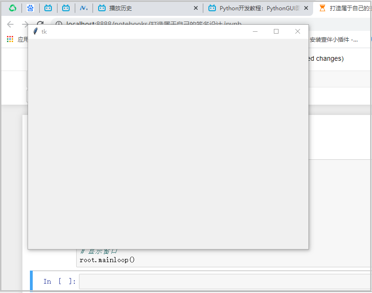Click the tk window feather icon
The image size is (372, 293).
tap(36, 31)
